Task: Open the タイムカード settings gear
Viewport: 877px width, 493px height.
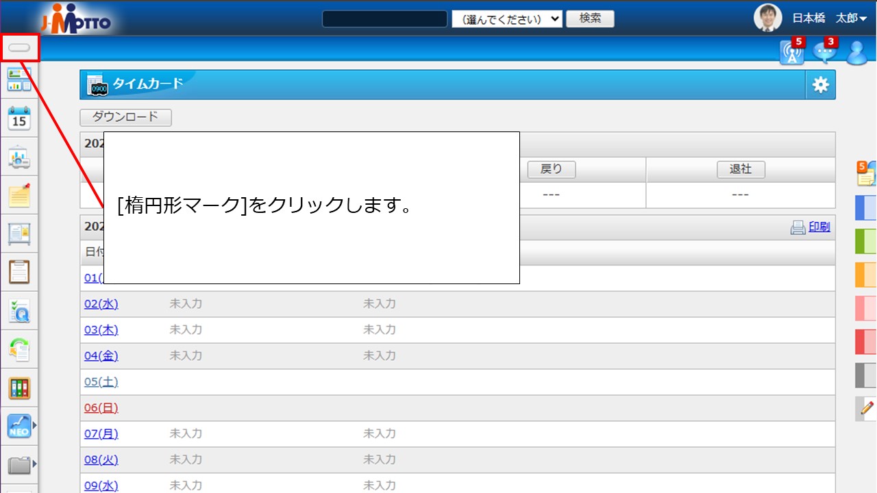Action: click(x=820, y=85)
